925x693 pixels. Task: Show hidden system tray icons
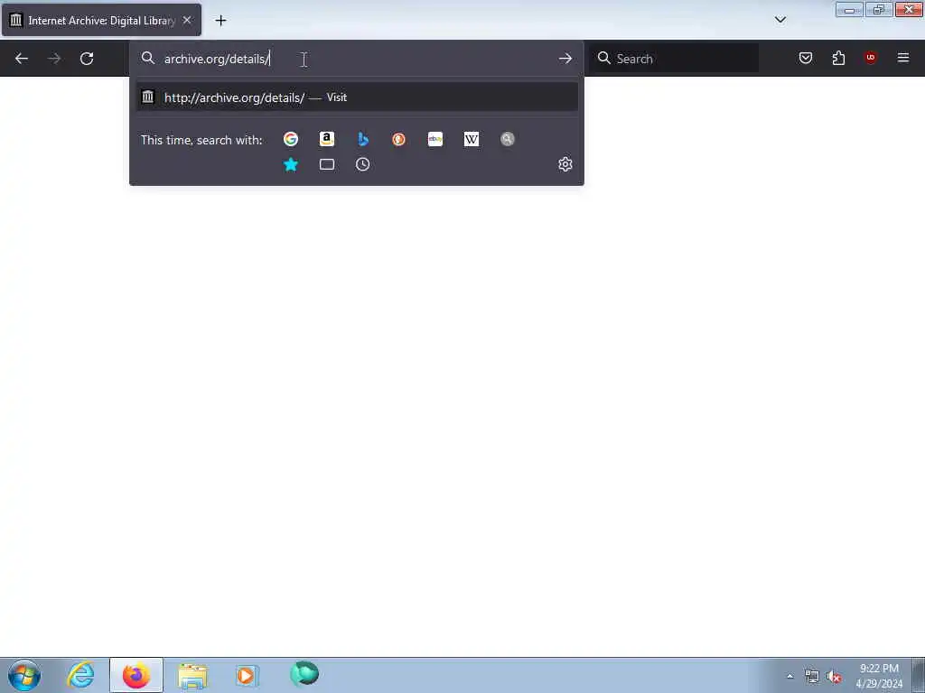click(790, 677)
